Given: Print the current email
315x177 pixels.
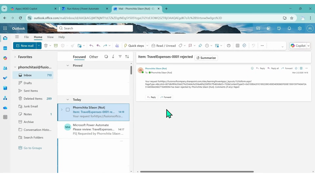Looking at the screenshot, I should [x=229, y=45].
